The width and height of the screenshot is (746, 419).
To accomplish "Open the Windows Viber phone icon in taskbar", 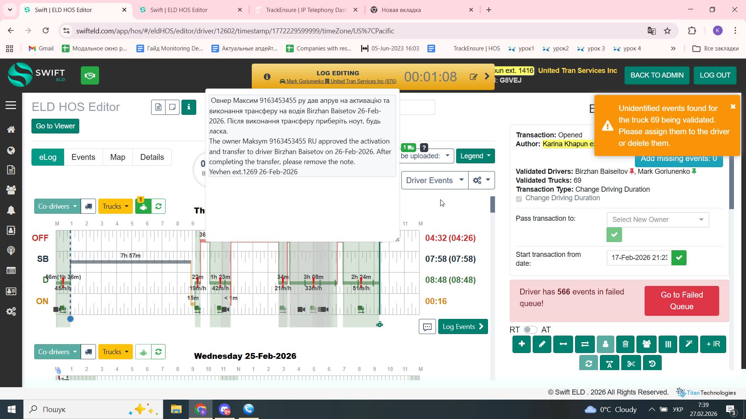I will [x=249, y=409].
